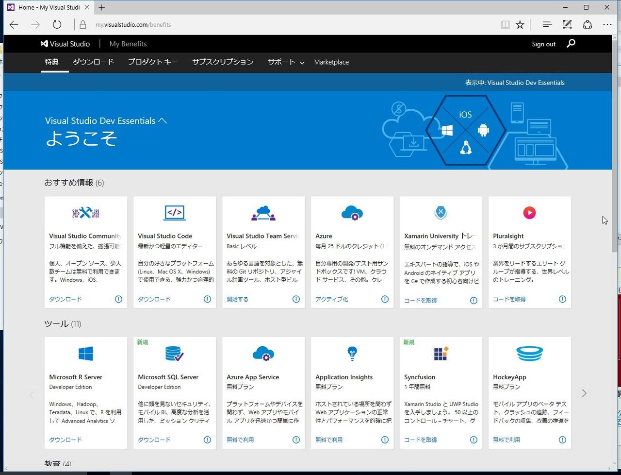The height and width of the screenshot is (475, 621).
Task: Click the Make a Web Note icon
Action: (x=567, y=24)
